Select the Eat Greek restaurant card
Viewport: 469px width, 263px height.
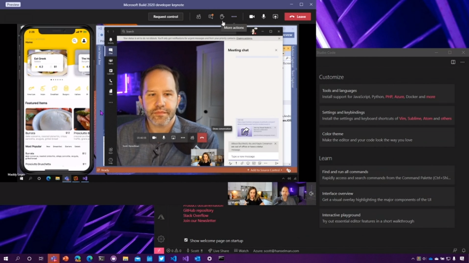pos(48,62)
